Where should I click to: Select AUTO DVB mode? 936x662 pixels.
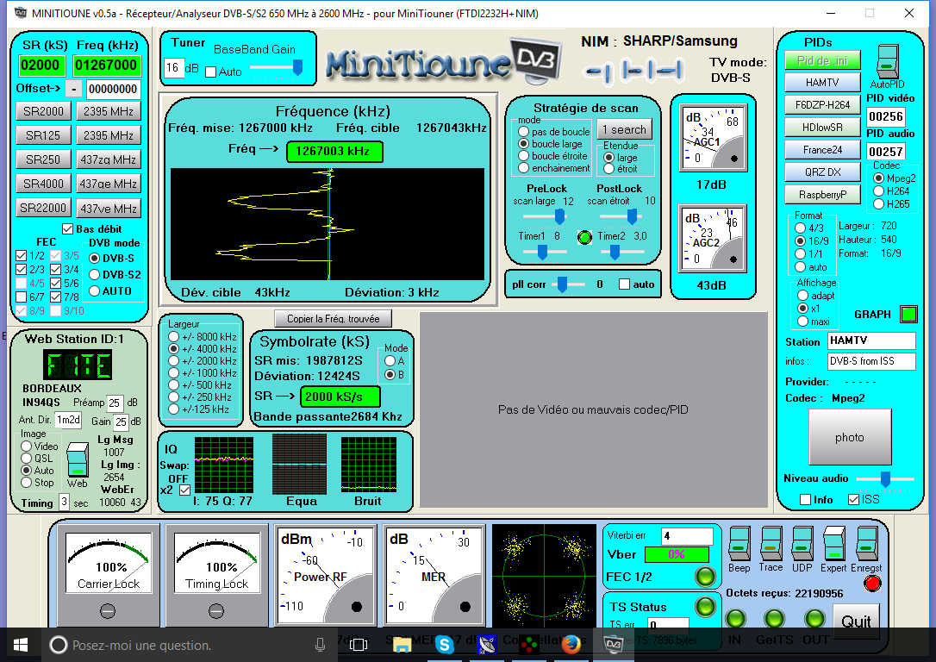point(94,290)
